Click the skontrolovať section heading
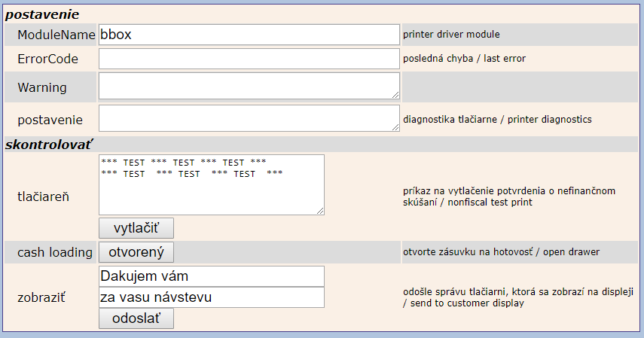The width and height of the screenshot is (644, 338). pyautogui.click(x=49, y=144)
